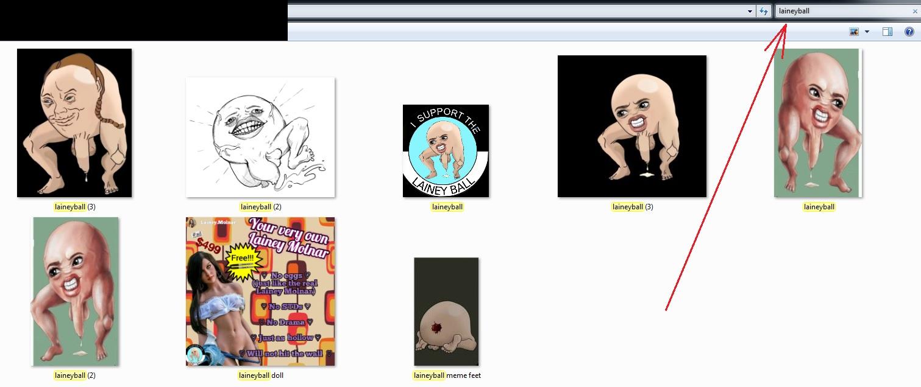Select the bald figure thumbnail on black background
921x387 pixels.
pyautogui.click(x=631, y=127)
